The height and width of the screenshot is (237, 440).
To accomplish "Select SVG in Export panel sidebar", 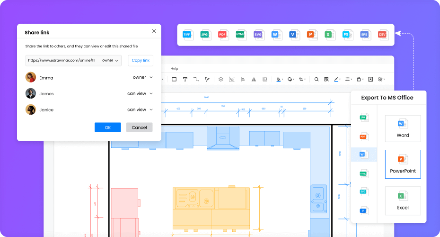I will [364, 192].
